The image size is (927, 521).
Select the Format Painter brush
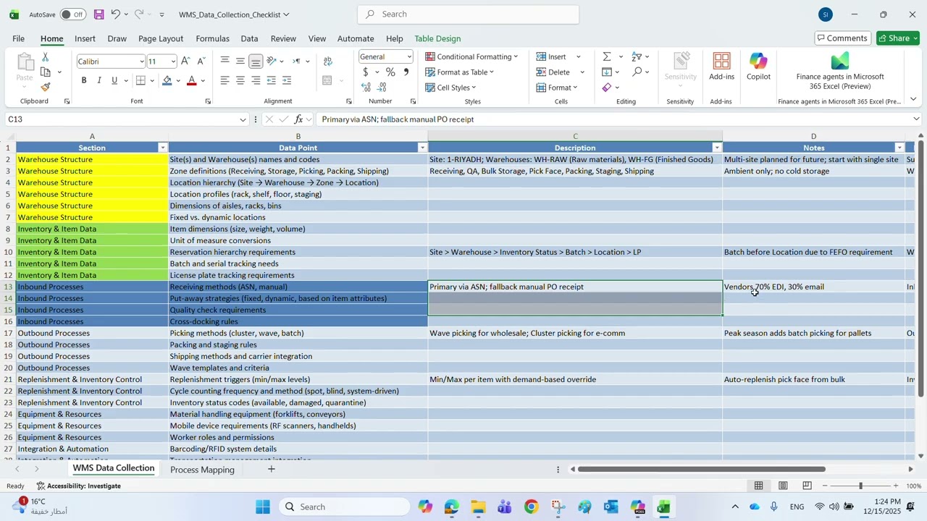click(45, 87)
